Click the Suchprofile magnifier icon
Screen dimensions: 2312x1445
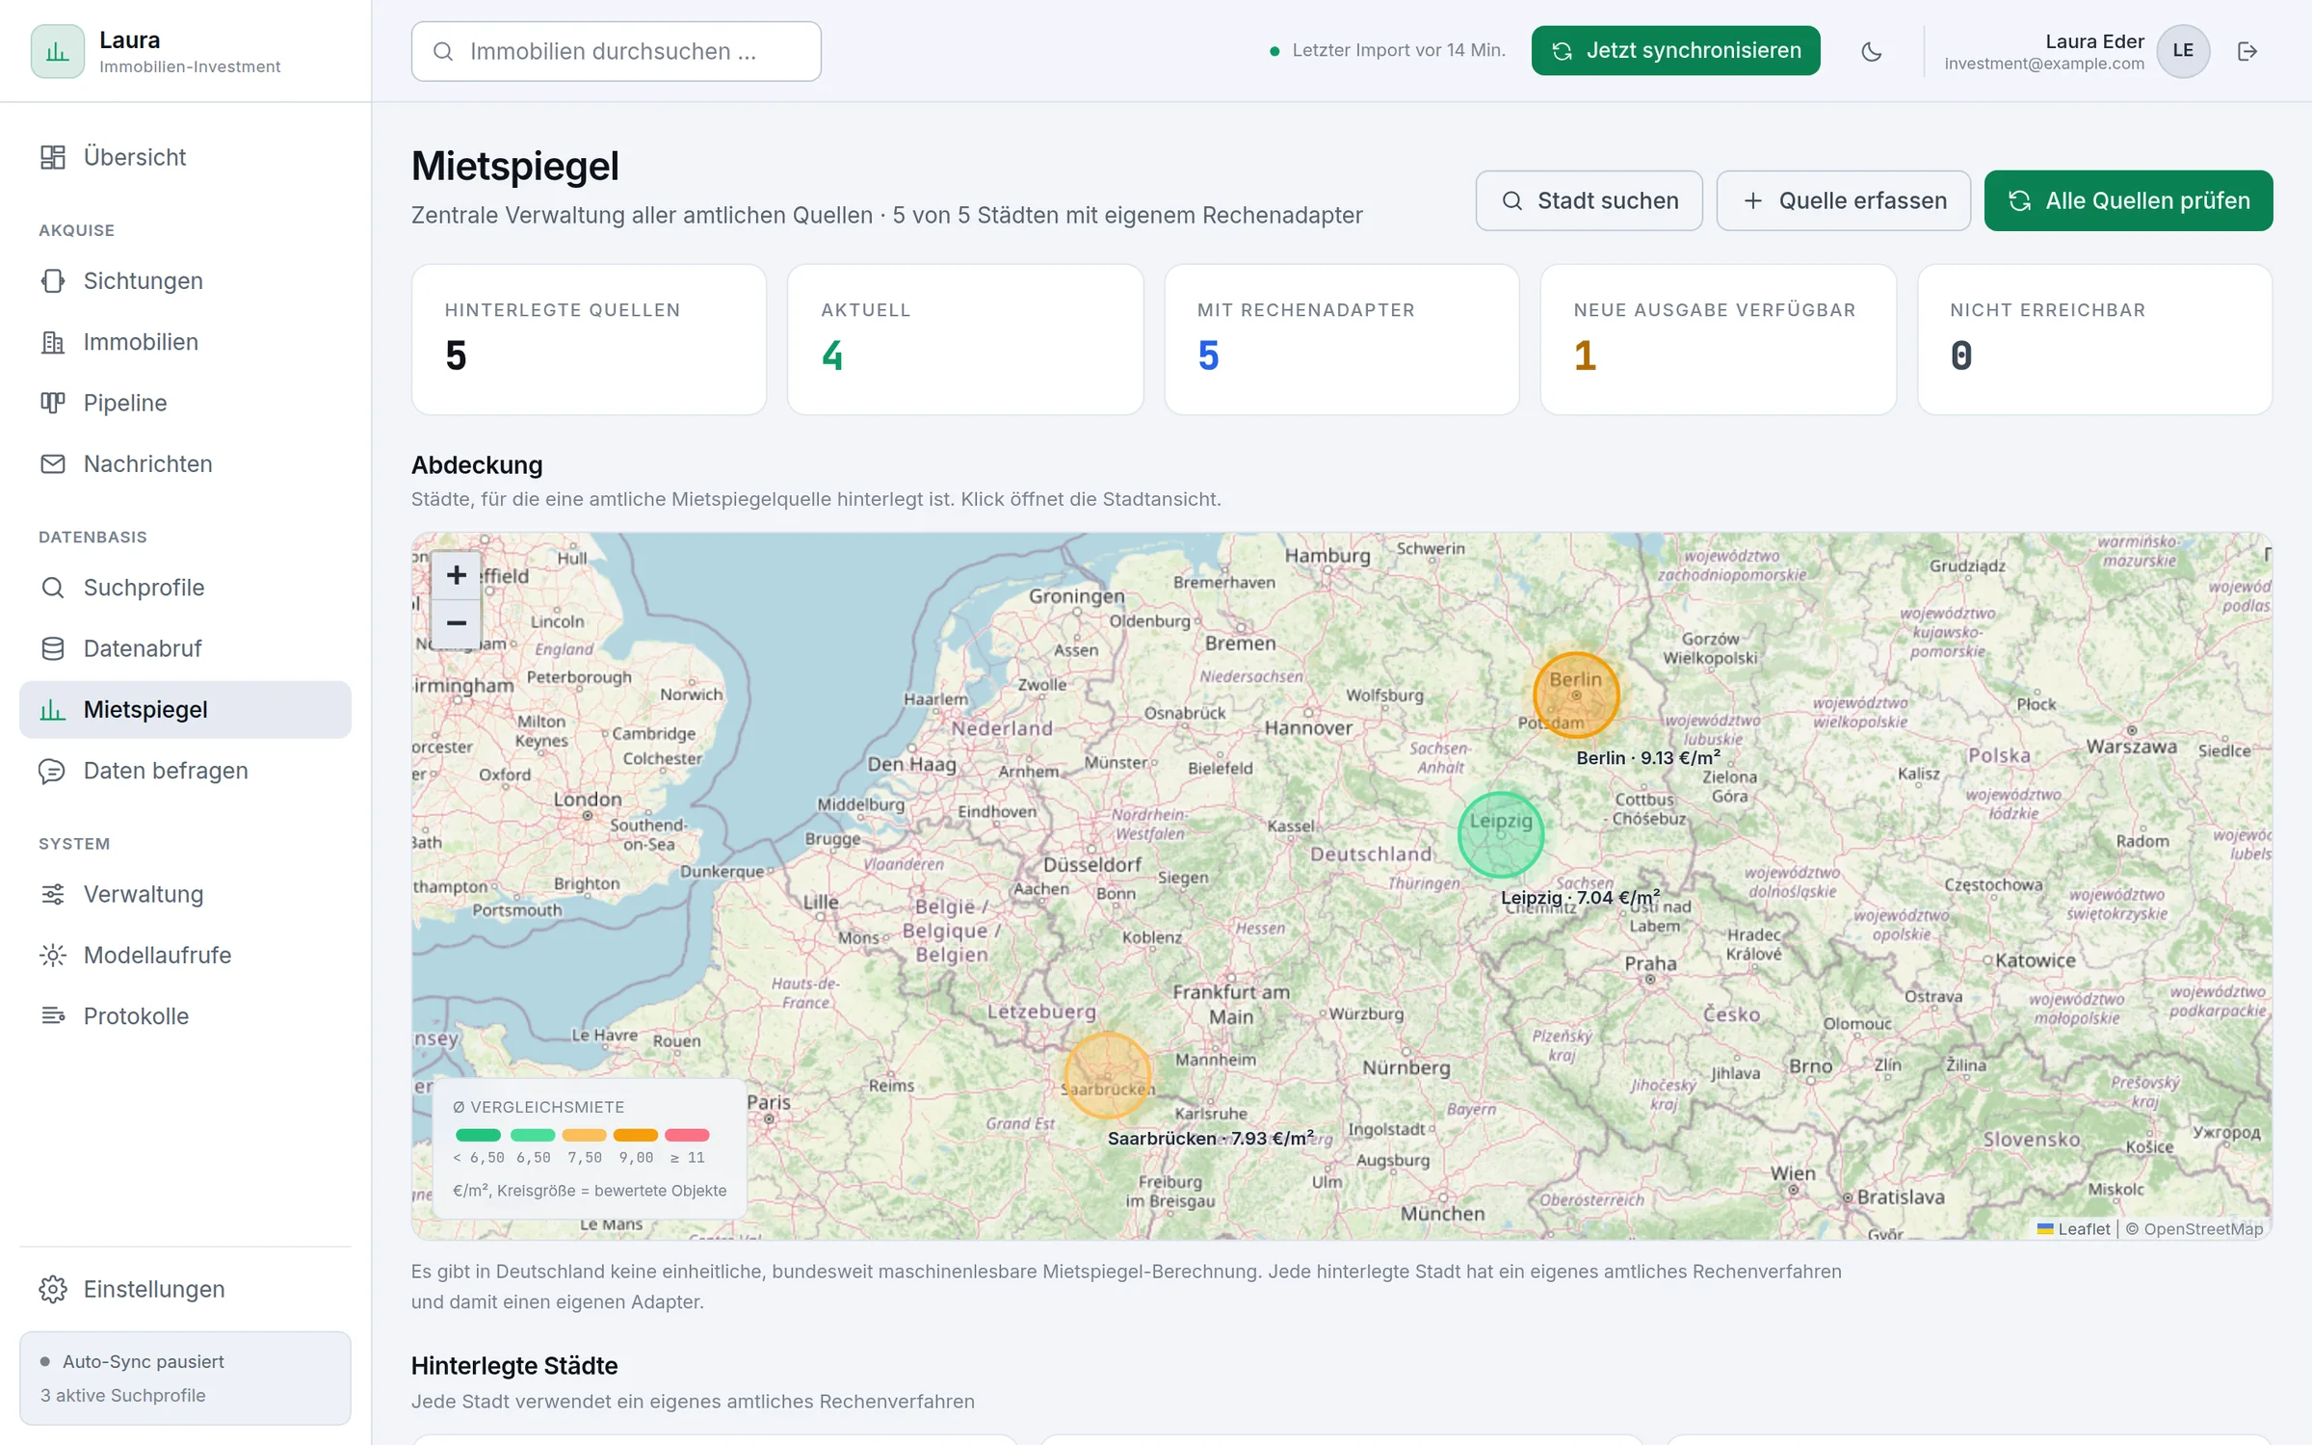pyautogui.click(x=53, y=588)
